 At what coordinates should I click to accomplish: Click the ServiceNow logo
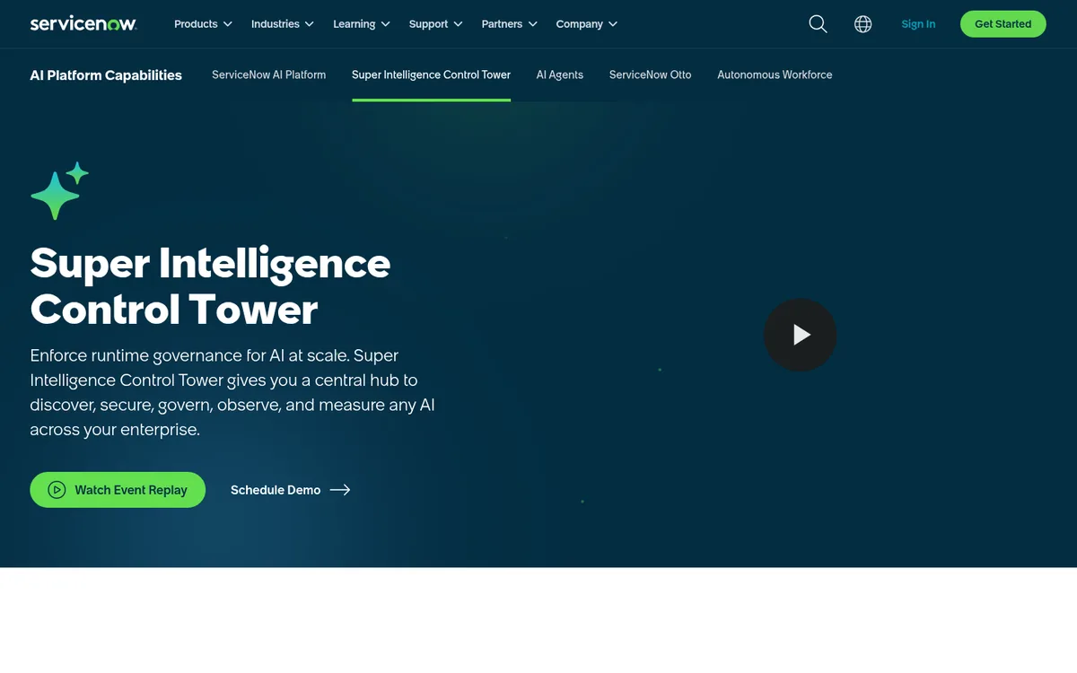point(83,24)
